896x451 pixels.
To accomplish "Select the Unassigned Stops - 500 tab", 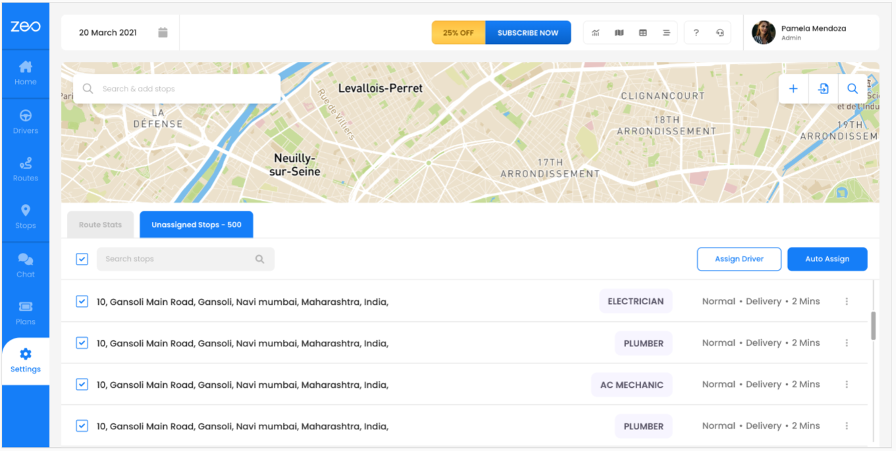I will (x=196, y=225).
